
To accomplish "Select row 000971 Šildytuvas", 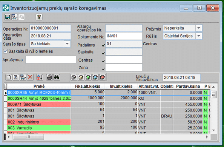I will pyautogui.click(x=107, y=104).
